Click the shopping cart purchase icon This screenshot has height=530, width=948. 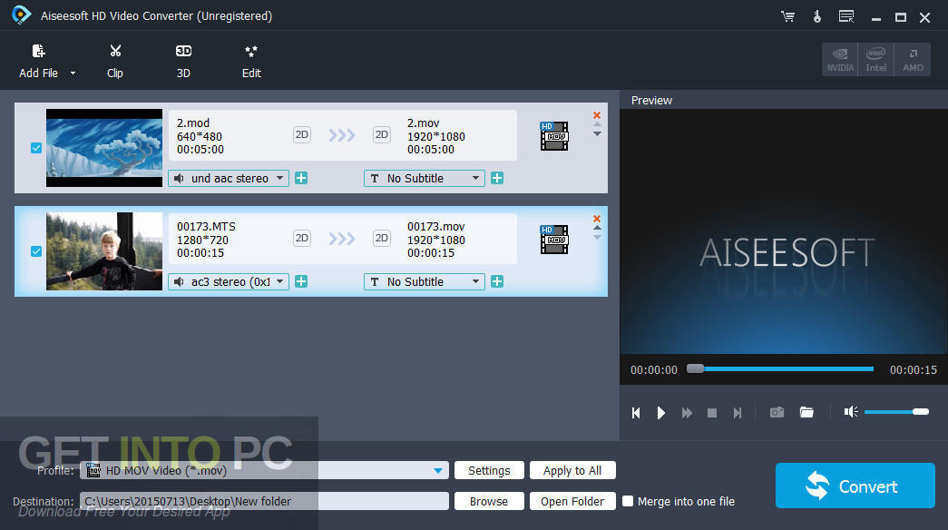[x=787, y=15]
